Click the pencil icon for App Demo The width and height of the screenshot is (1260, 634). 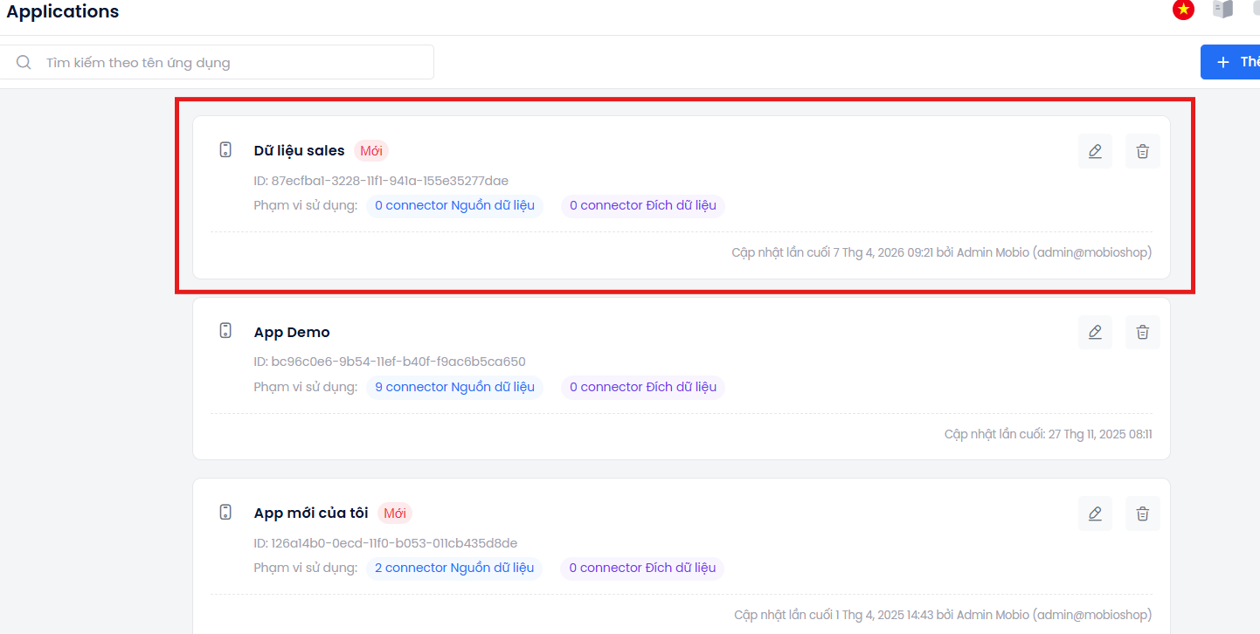point(1095,332)
